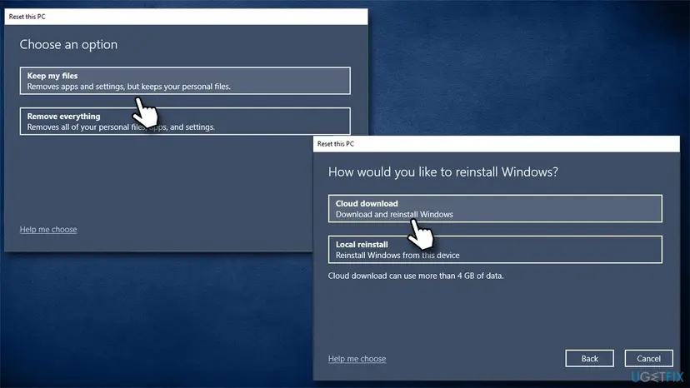Choose the Remove everything option

(185, 122)
